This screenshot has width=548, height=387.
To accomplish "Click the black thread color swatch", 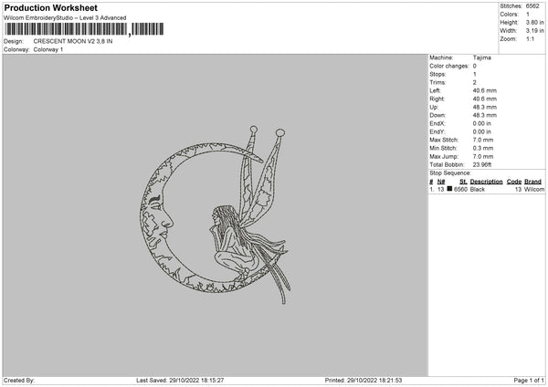I will click(449, 189).
